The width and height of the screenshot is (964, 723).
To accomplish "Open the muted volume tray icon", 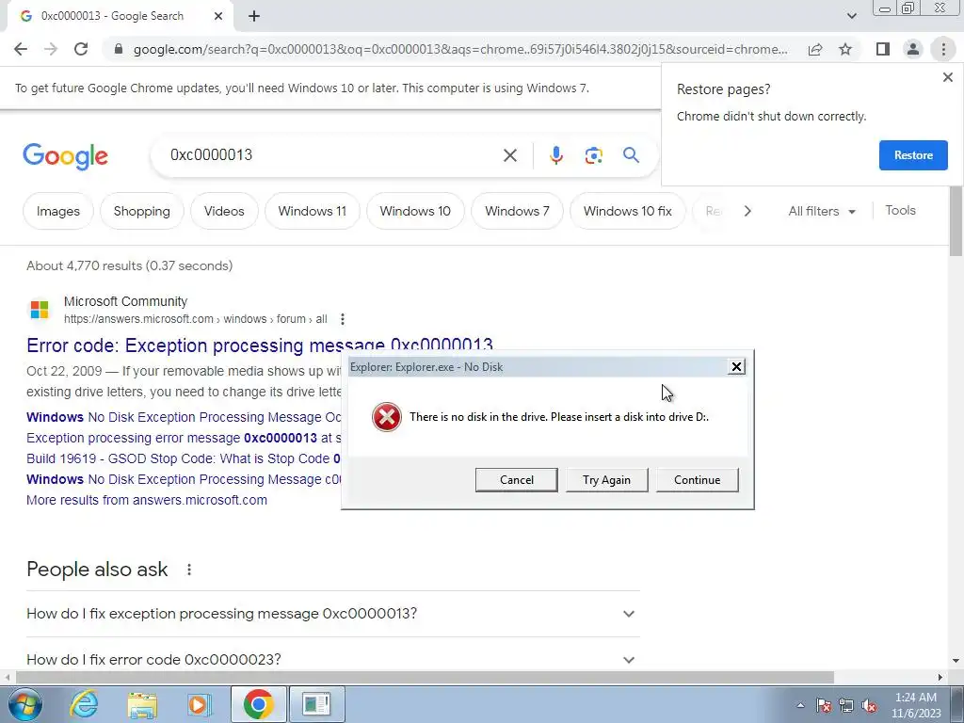I will click(869, 705).
